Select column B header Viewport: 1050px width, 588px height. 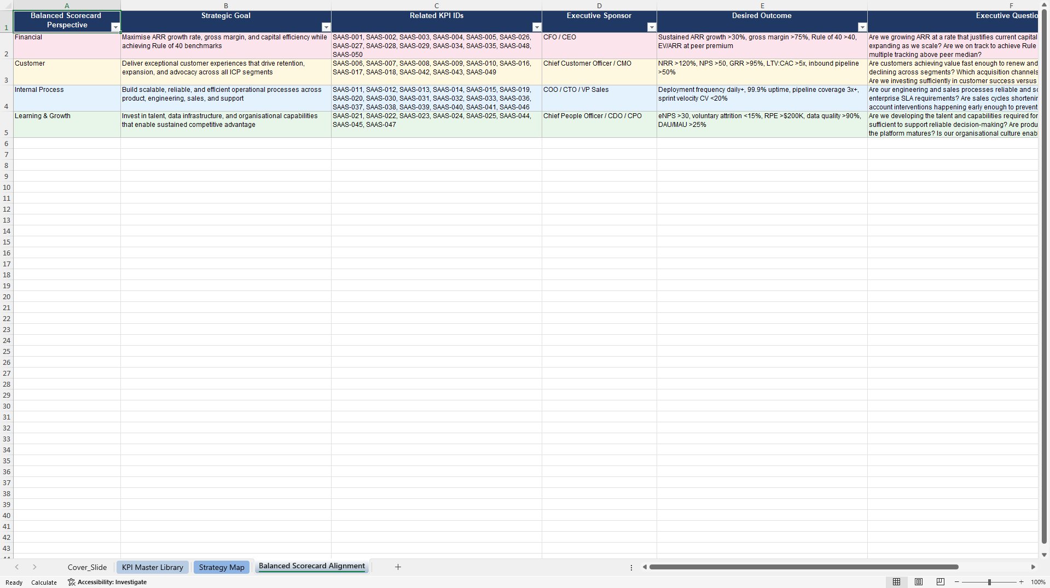226,5
